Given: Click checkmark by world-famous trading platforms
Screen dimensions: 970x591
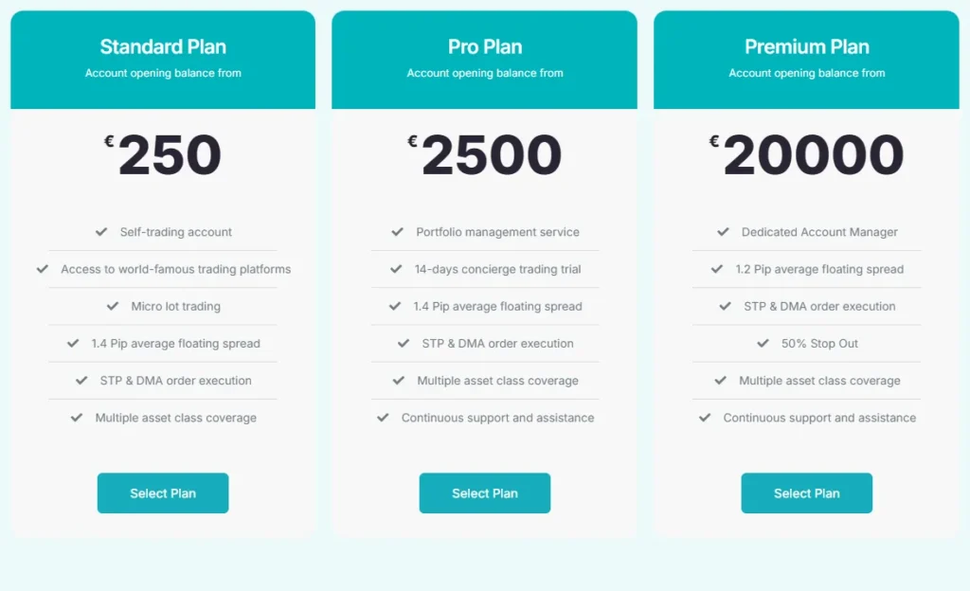Looking at the screenshot, I should pyautogui.click(x=43, y=269).
